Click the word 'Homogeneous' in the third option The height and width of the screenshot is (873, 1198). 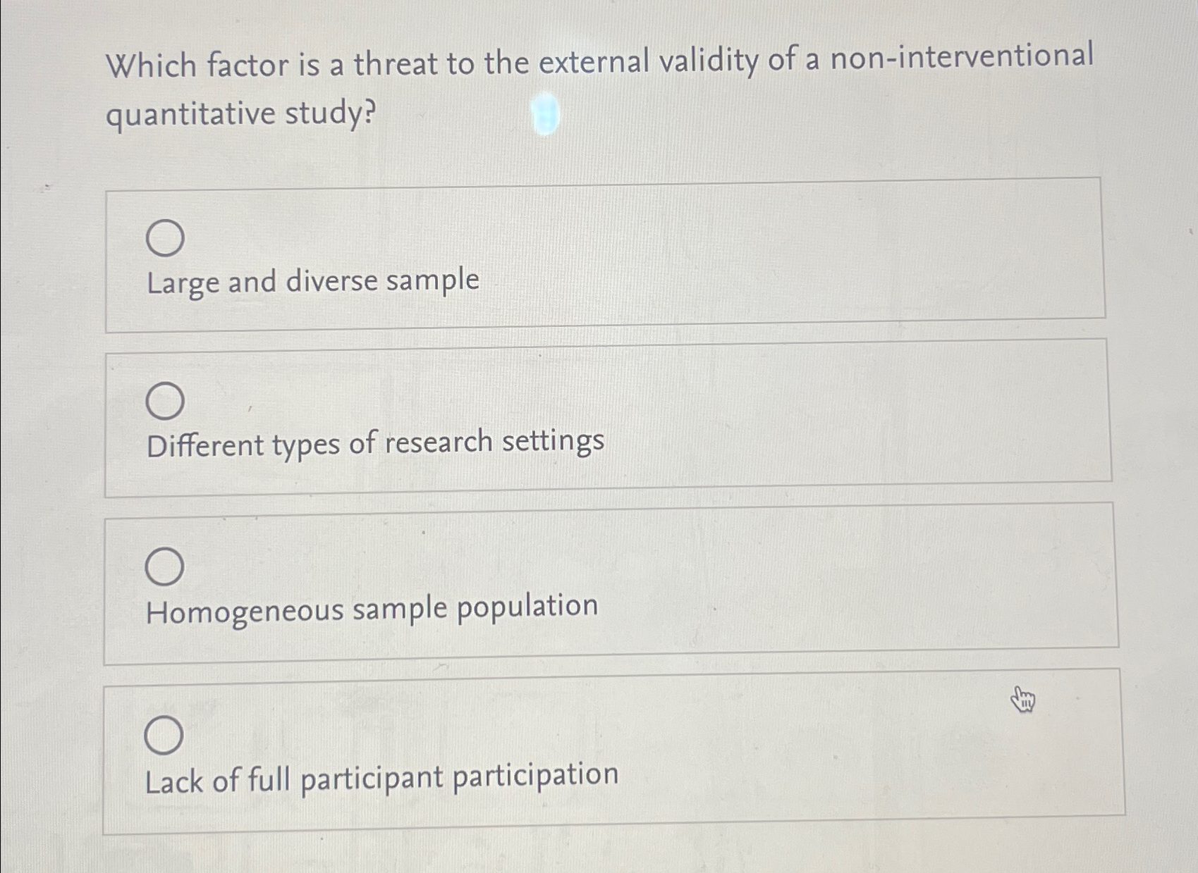click(x=244, y=612)
